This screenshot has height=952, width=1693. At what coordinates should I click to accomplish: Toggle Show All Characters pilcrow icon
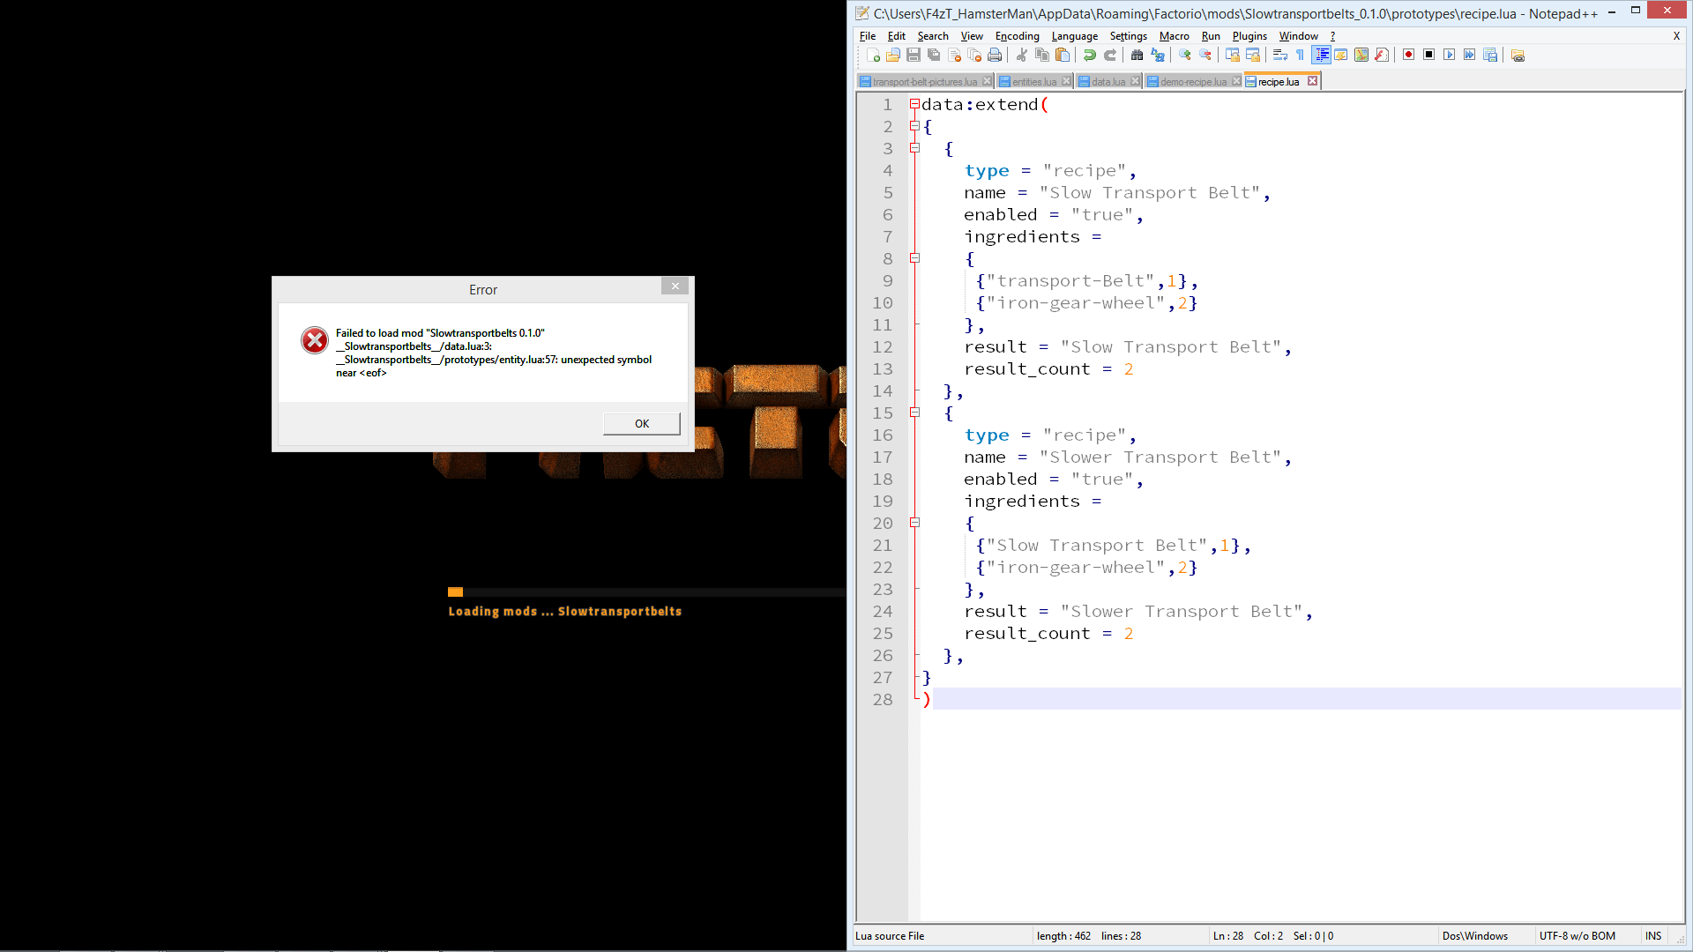pos(1300,55)
